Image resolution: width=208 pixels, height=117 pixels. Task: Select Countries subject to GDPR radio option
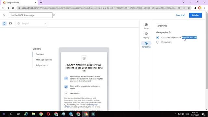tap(157, 38)
